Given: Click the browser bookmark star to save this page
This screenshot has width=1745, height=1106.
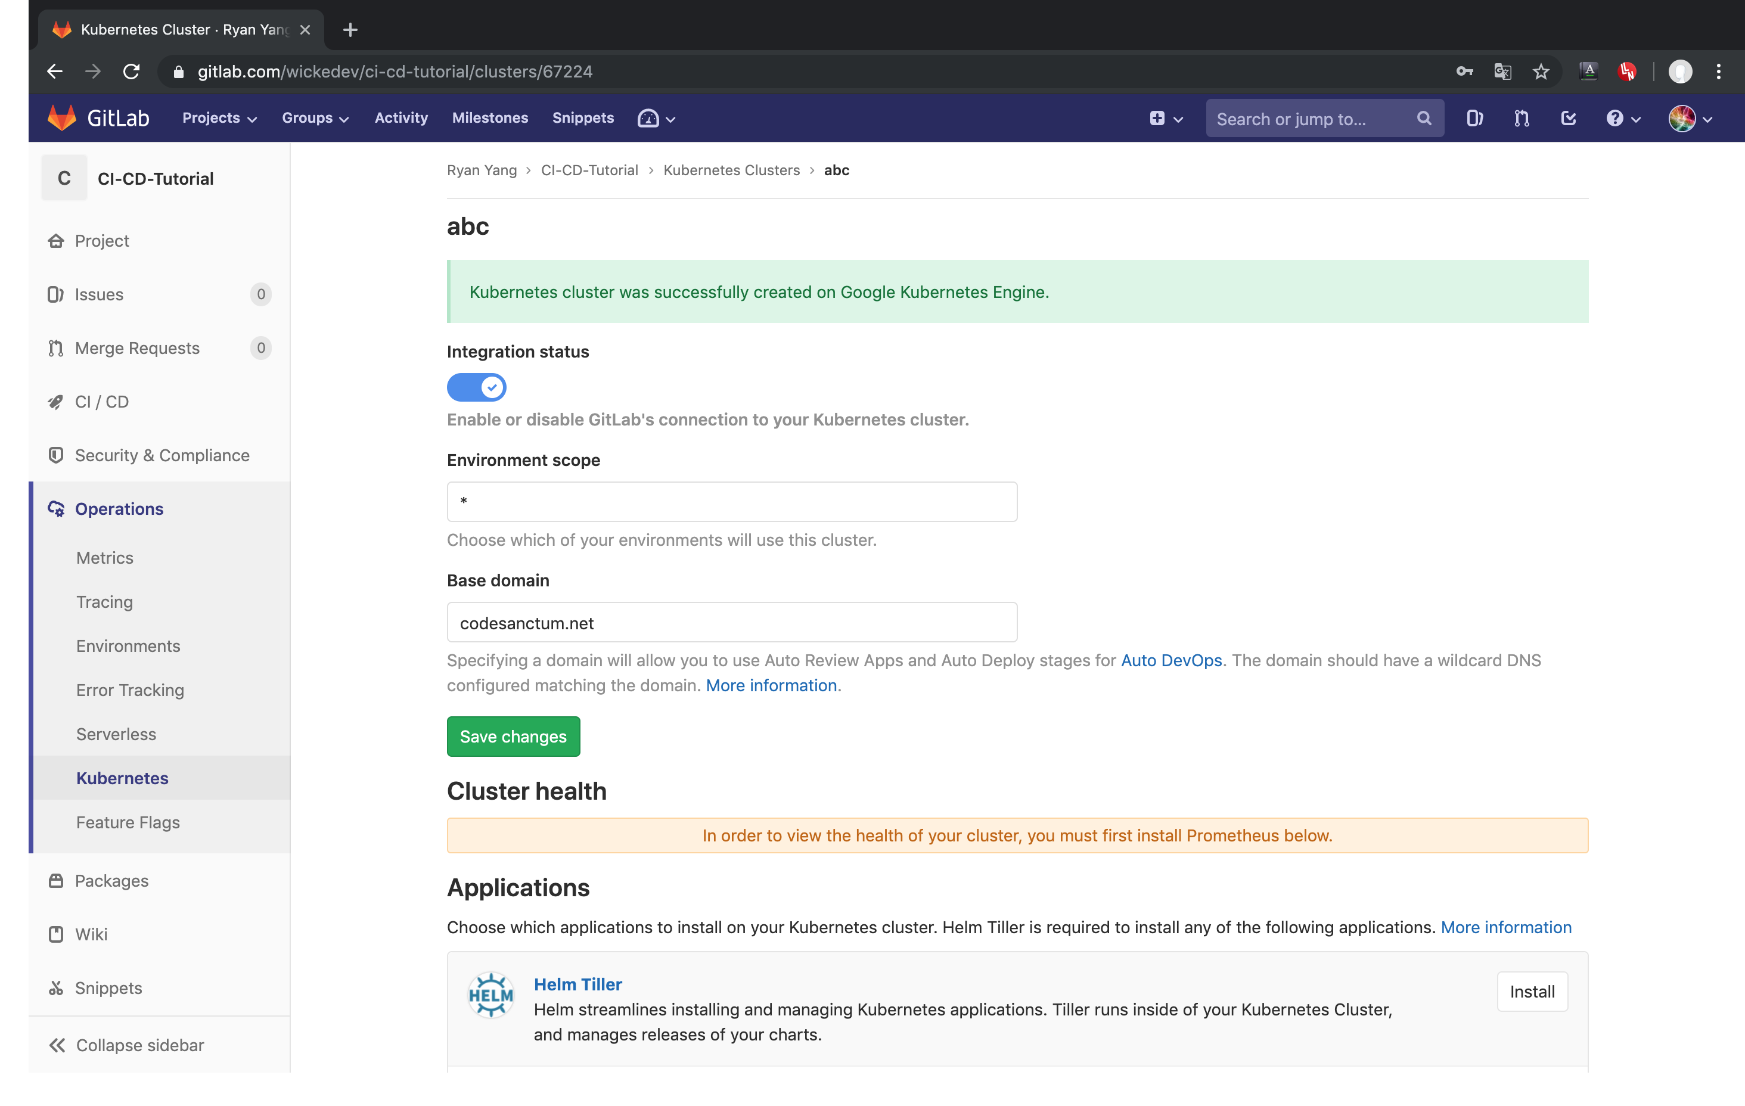Looking at the screenshot, I should tap(1541, 71).
